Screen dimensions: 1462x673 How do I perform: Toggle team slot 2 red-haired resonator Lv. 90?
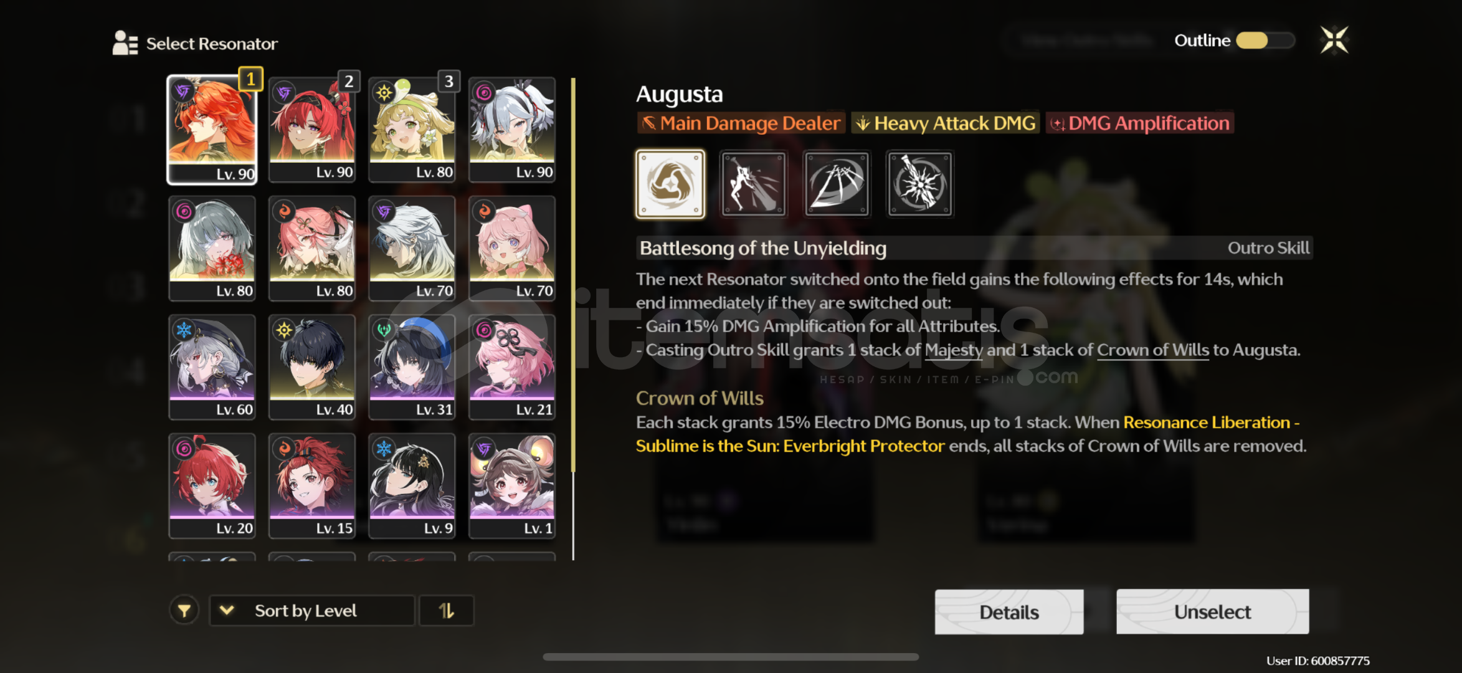pyautogui.click(x=312, y=130)
